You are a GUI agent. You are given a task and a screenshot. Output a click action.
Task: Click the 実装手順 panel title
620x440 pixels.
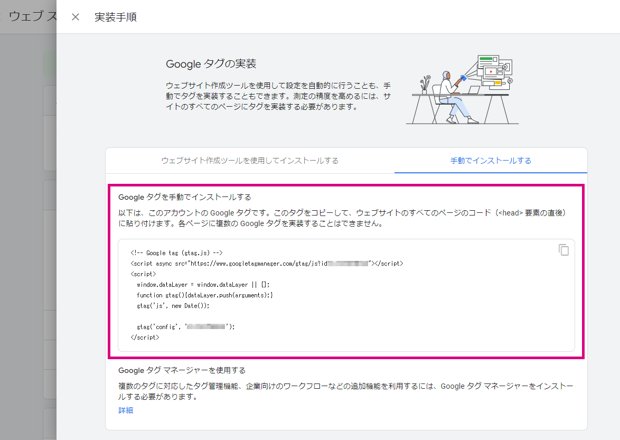[x=116, y=17]
